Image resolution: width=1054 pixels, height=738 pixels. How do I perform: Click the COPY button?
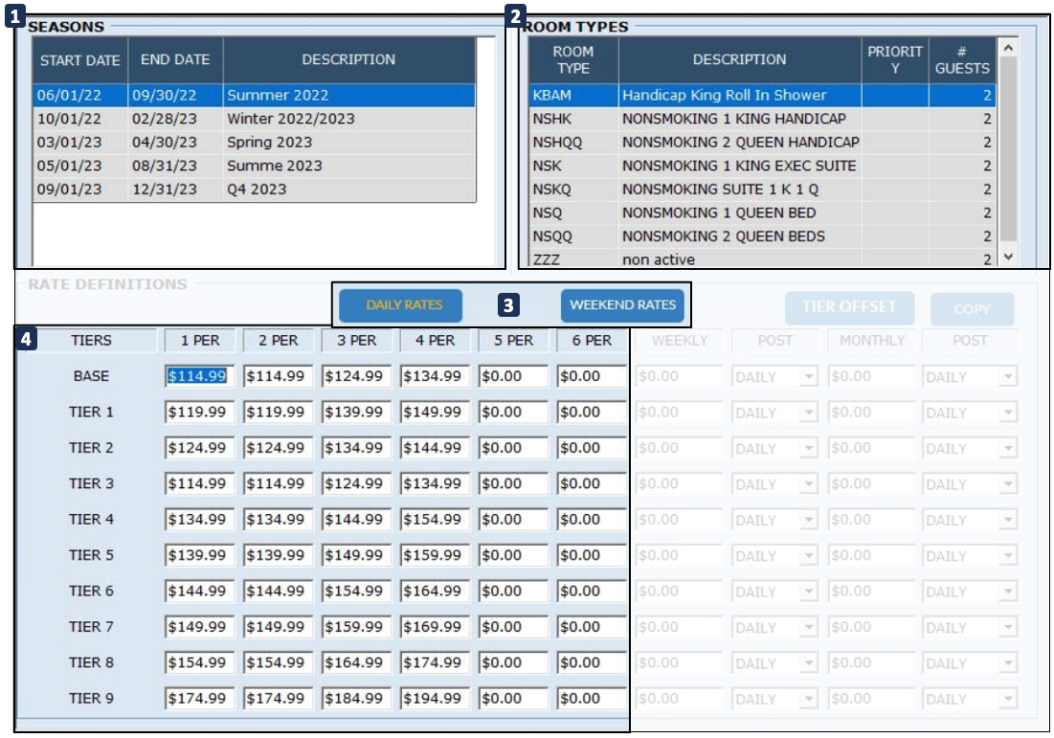972,309
